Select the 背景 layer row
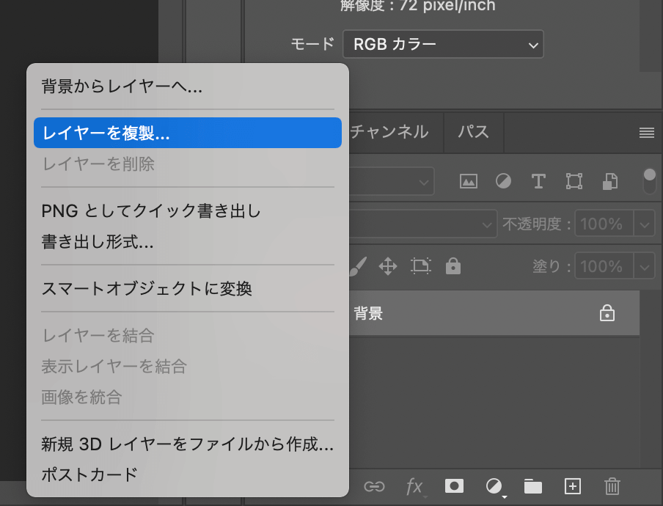The image size is (663, 506). (494, 313)
